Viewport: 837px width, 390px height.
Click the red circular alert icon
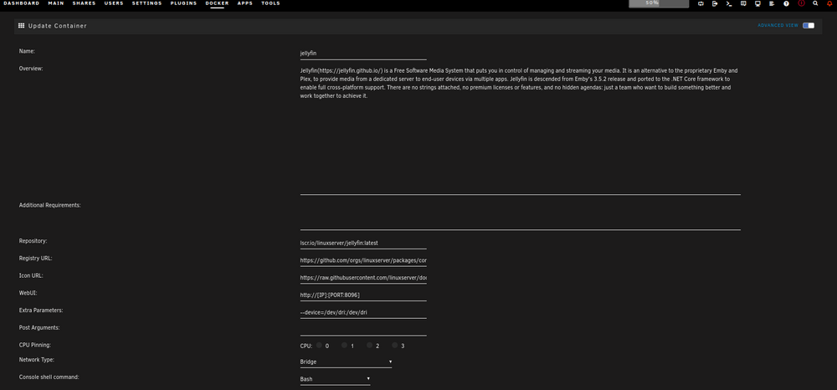point(801,3)
